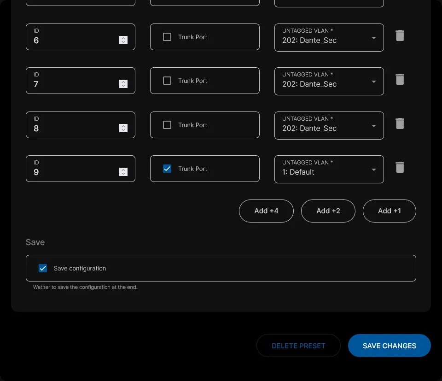The width and height of the screenshot is (442, 381).
Task: Open Untagged VLAN dropdown for port 6
Action: point(329,37)
